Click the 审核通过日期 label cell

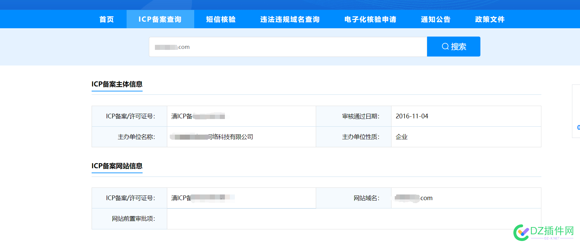pyautogui.click(x=353, y=116)
